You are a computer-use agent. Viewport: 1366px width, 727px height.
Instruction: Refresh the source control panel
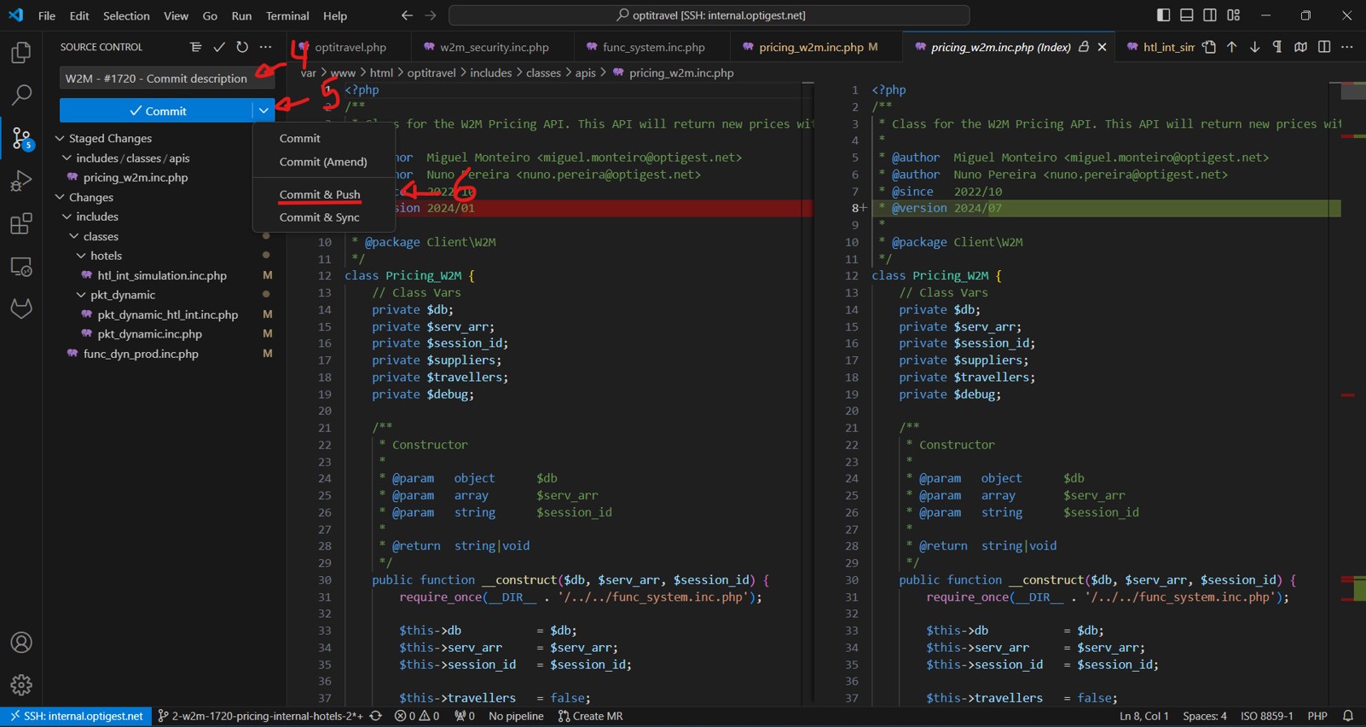point(242,47)
